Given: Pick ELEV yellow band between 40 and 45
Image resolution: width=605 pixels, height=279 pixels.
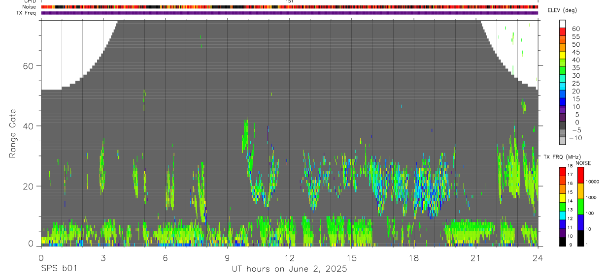Looking at the screenshot, I should tap(563, 56).
